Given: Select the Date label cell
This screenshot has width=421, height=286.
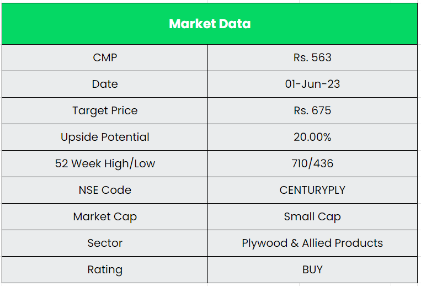Looking at the screenshot, I should tap(105, 84).
